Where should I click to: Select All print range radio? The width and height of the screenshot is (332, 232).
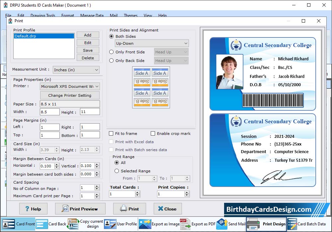pyautogui.click(x=117, y=163)
